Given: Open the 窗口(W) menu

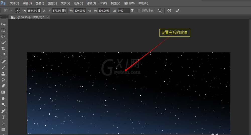Looking at the screenshot, I should click(129, 3).
